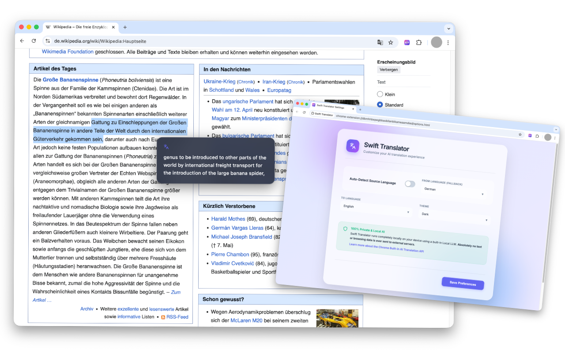Viewport: 565px width, 353px height.
Task: Open Learn more about Chrome Built-in AI Translation API
Action: (x=386, y=248)
